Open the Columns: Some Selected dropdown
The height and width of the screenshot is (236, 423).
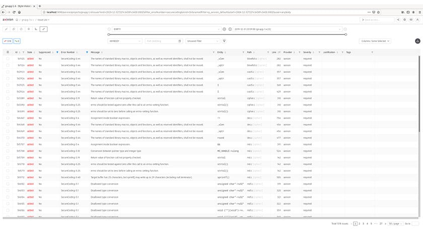(x=375, y=41)
